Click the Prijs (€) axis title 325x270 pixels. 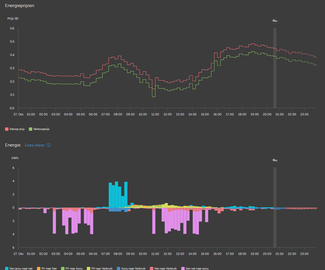click(x=13, y=18)
